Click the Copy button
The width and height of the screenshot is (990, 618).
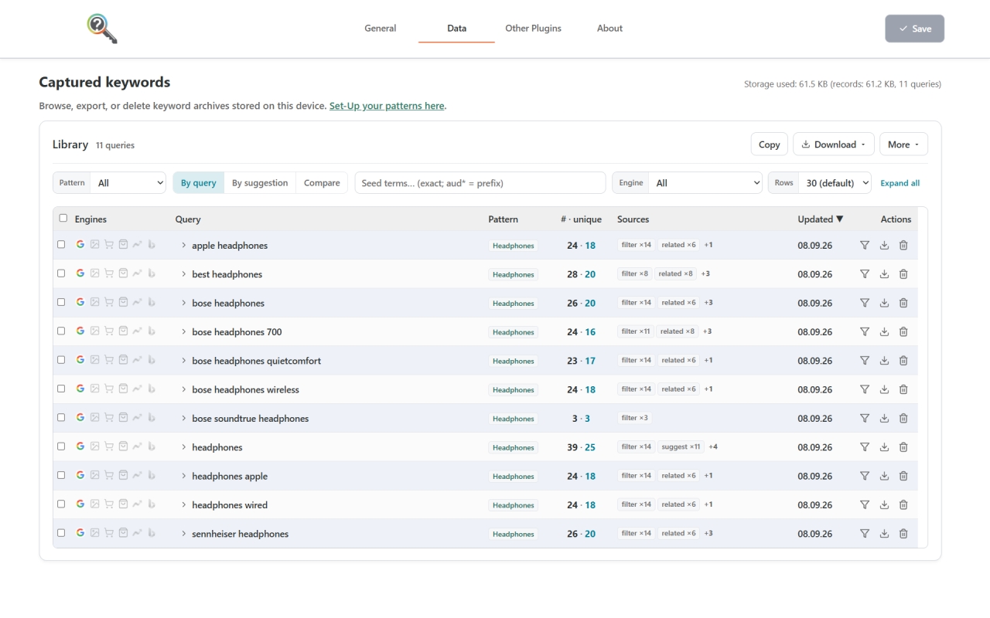[x=770, y=144]
